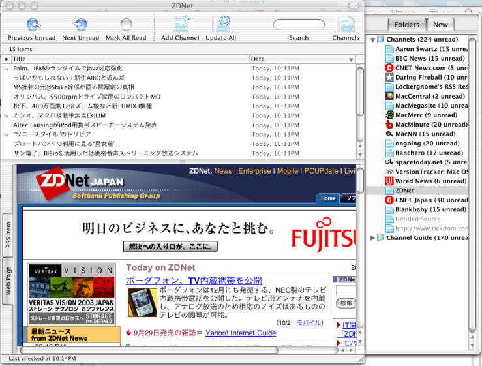Click the Add Channel icon
This screenshot has height=366, width=482.
(180, 25)
